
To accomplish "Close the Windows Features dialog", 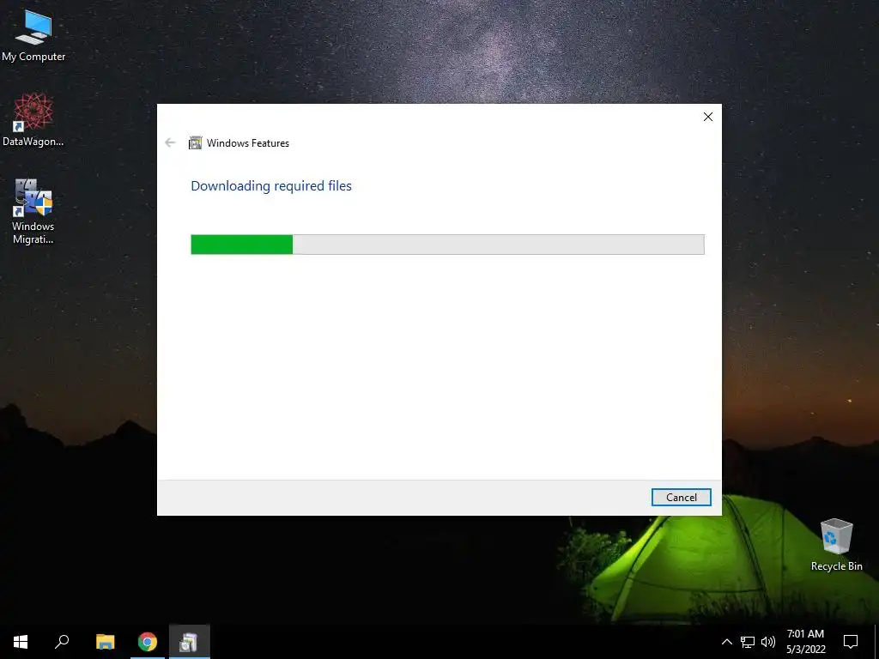I will click(708, 117).
